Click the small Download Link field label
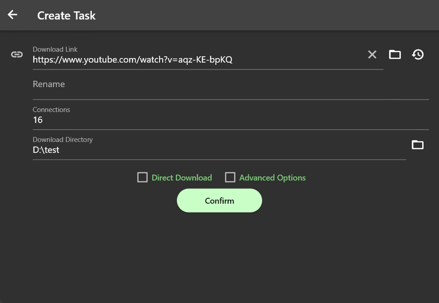Viewport: 439px width, 303px height. click(x=55, y=49)
